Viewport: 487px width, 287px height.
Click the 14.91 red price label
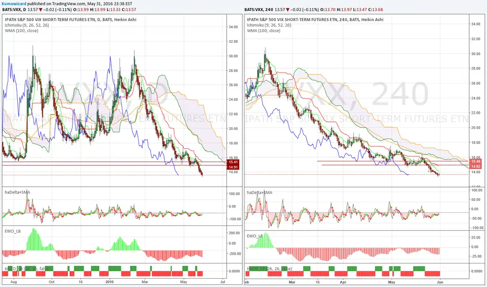[233, 167]
